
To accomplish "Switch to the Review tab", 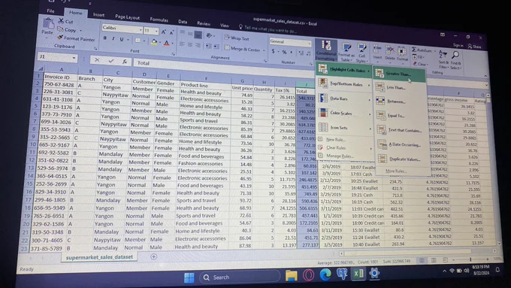I will (204, 23).
